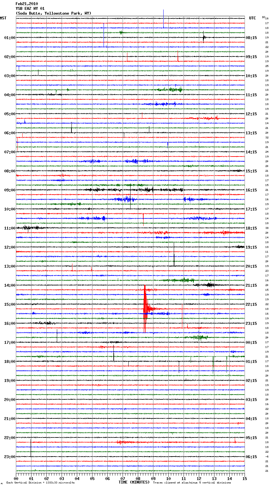This screenshot has height=487, width=270.
Task: Select the 03:00 MST row label
Action: pos(10,76)
